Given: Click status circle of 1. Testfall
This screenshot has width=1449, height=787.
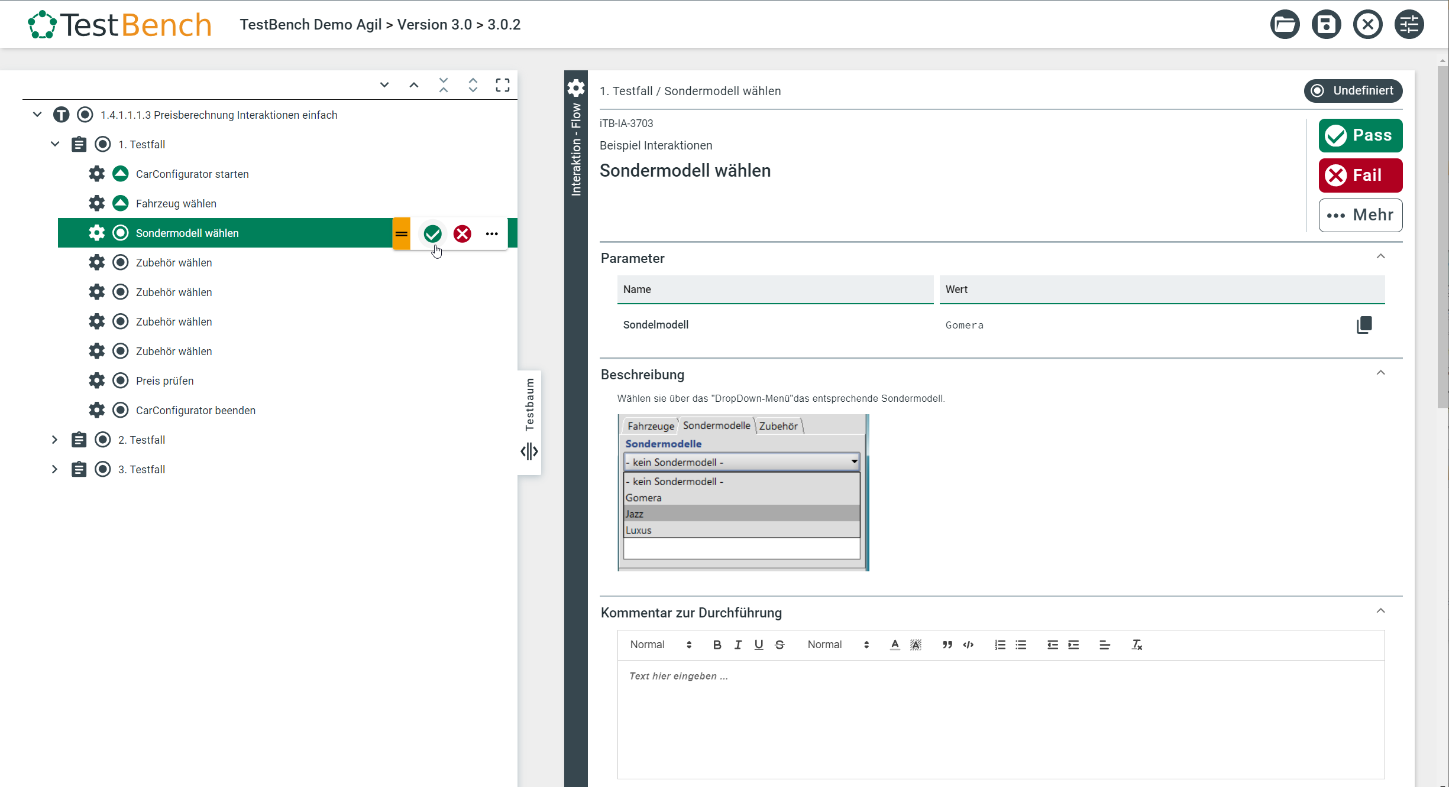Looking at the screenshot, I should (103, 144).
